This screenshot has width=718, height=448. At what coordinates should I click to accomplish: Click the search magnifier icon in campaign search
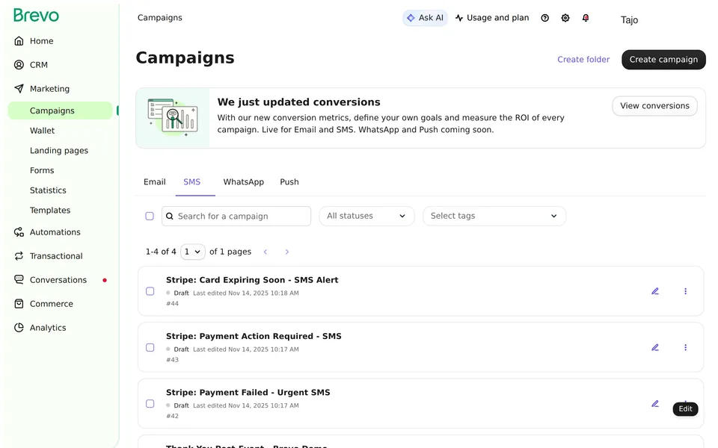tap(170, 217)
